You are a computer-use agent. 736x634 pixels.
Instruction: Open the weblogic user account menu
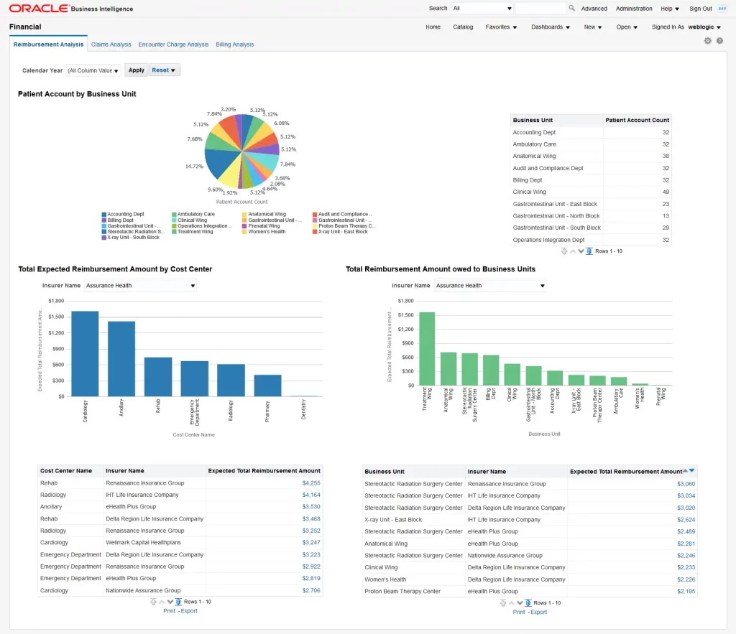(x=704, y=27)
